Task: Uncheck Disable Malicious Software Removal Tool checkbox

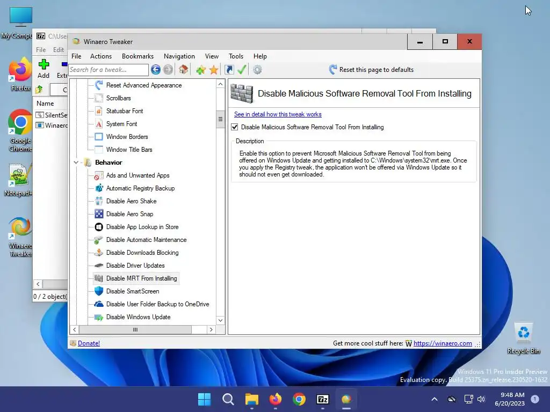Action: [235, 127]
